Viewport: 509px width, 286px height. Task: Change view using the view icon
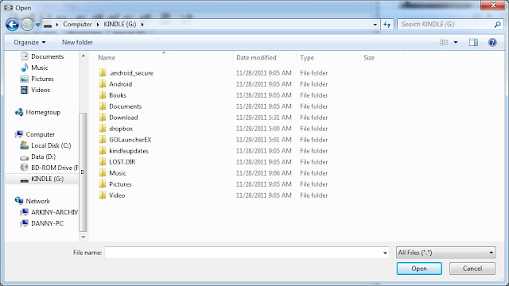click(x=444, y=42)
